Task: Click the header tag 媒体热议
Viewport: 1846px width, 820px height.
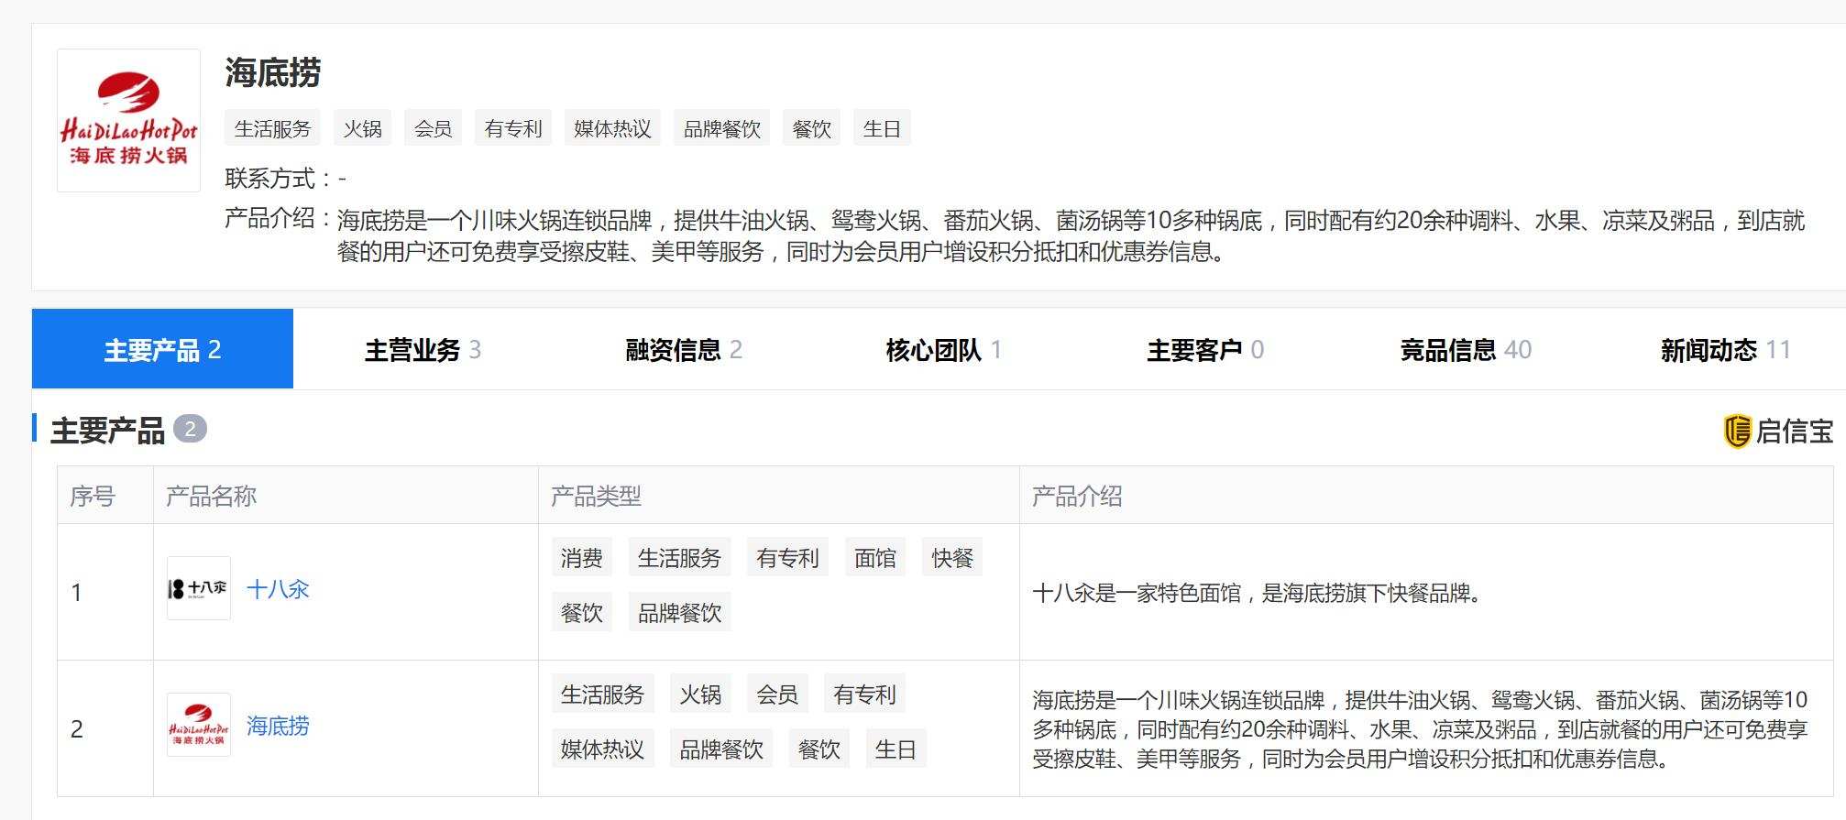Action: [612, 128]
